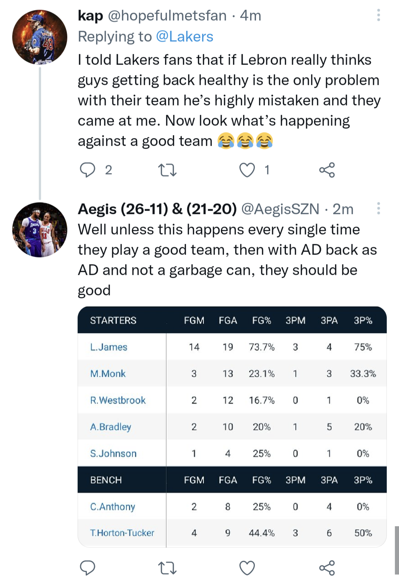Click the retweet icon on kap's tweet
Screen dimensions: 399x587
[x=167, y=170]
